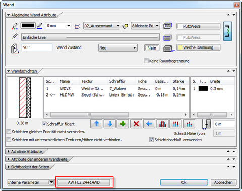Open the Interne Parameter dropdown

(x=31, y=182)
